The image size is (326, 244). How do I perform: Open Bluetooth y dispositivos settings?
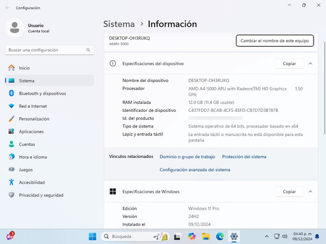click(50, 94)
